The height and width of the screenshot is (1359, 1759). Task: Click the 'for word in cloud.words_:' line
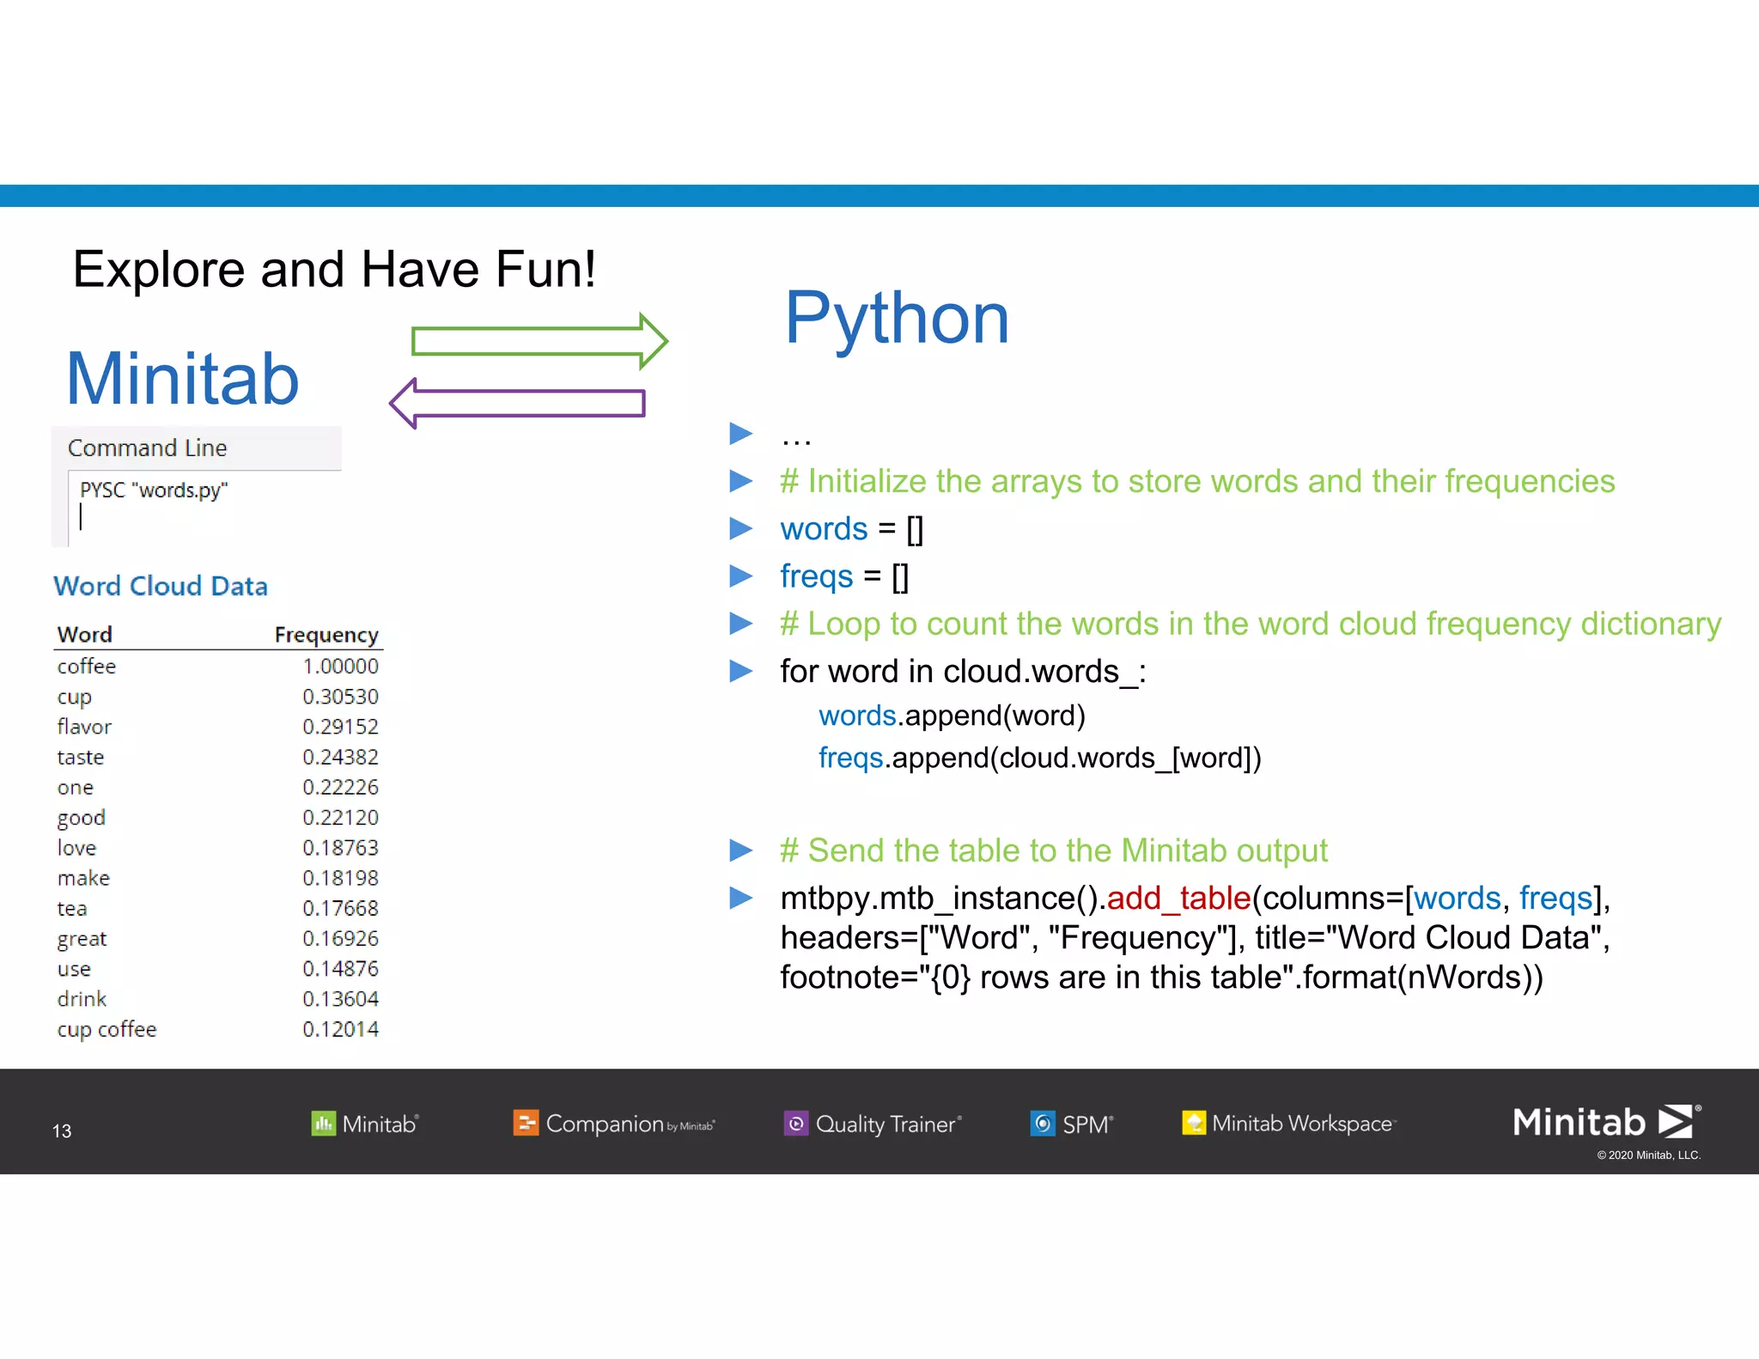[963, 672]
